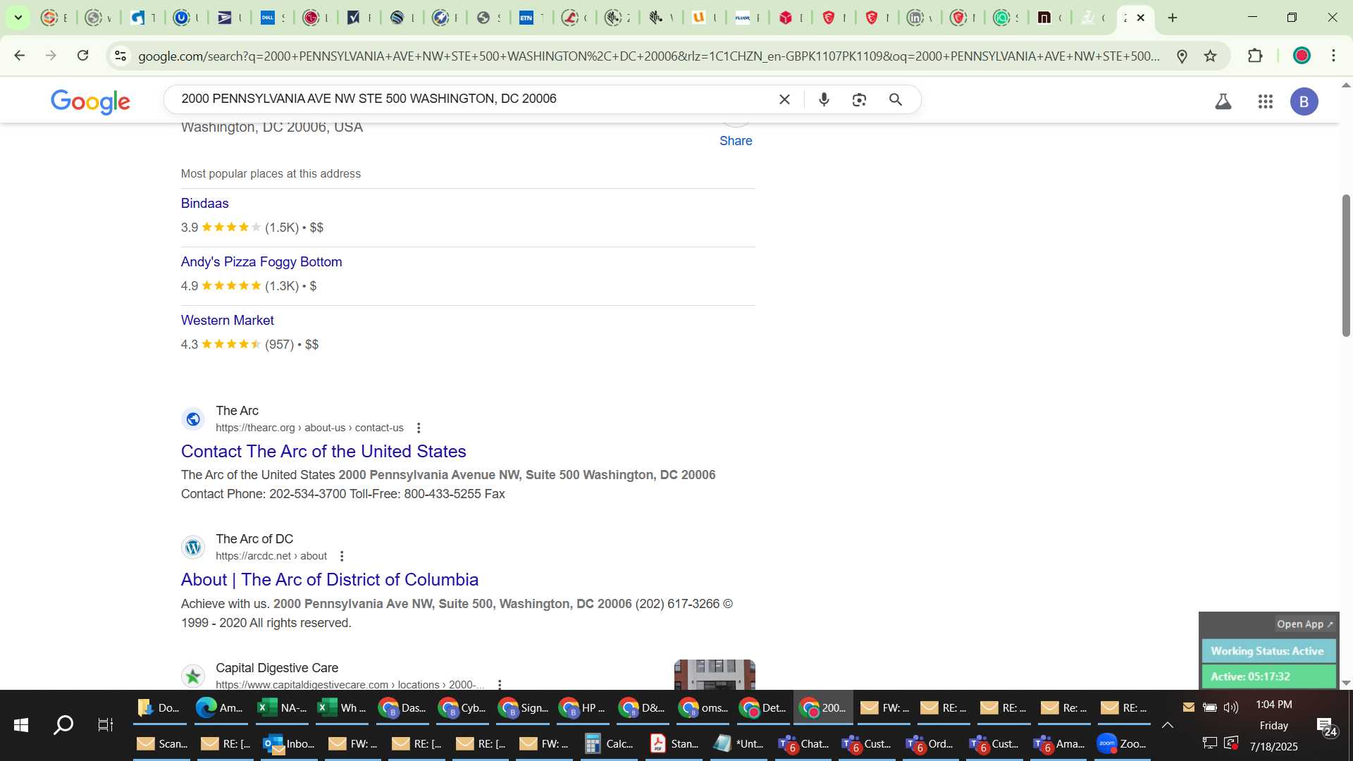Open volume control in system tray
This screenshot has height=761, width=1353.
pos(1231,707)
